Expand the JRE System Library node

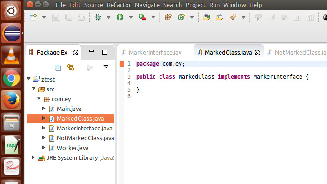(33, 157)
